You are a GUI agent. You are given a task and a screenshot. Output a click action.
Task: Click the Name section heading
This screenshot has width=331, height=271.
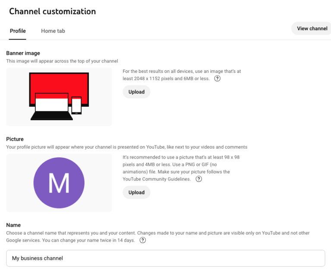tap(13, 225)
